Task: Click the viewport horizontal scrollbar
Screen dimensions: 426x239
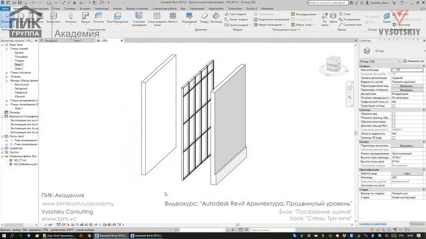Action: coord(238,224)
